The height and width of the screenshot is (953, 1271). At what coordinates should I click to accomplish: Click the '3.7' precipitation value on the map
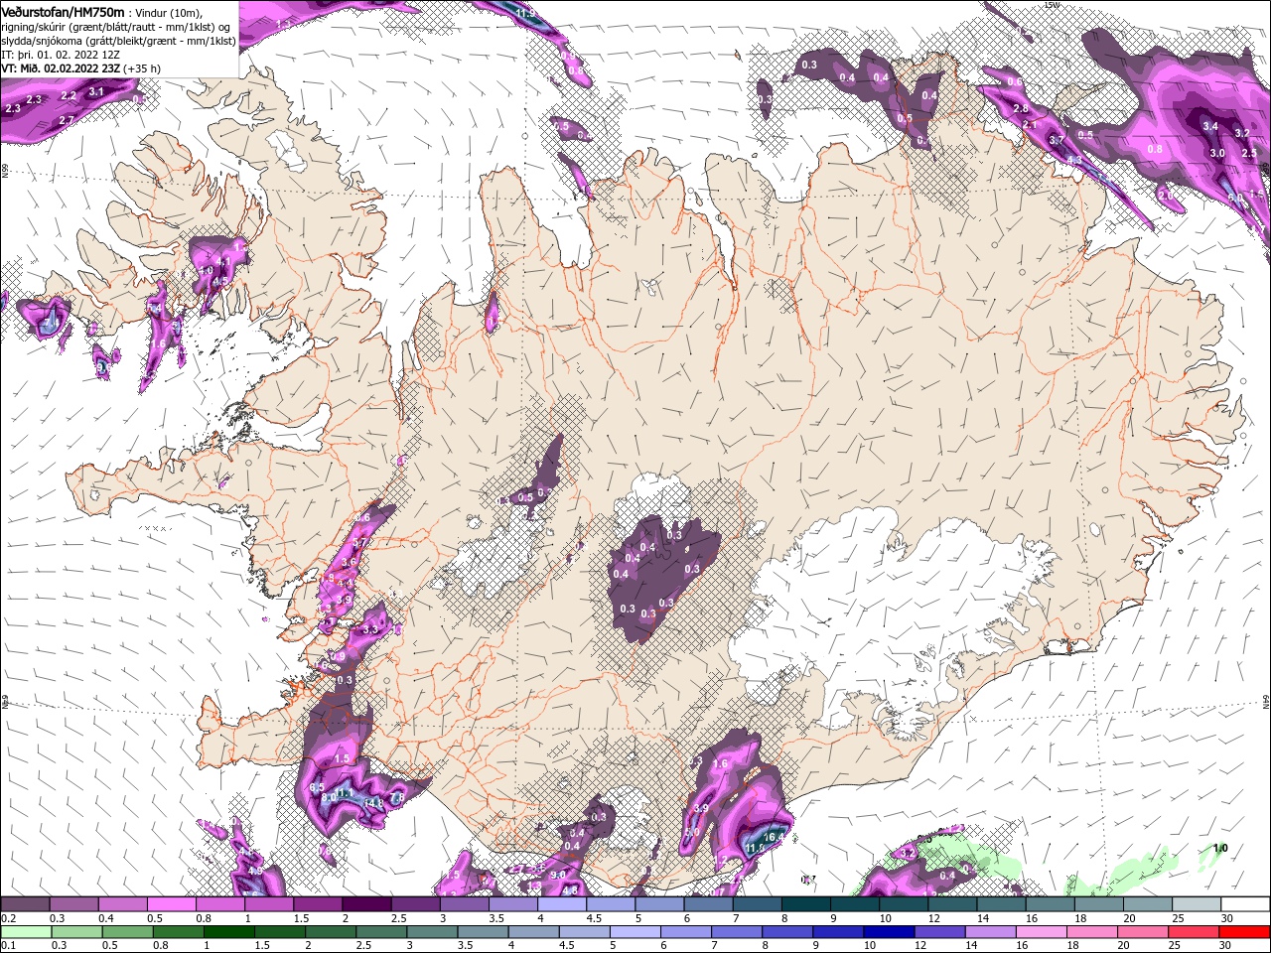tap(1057, 142)
